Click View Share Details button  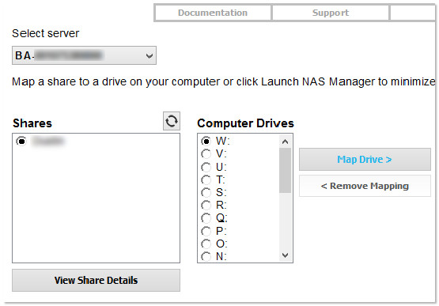[x=96, y=280]
